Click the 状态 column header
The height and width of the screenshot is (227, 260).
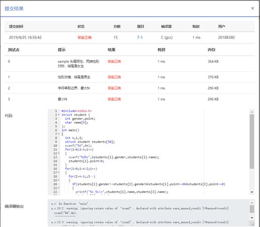click(81, 27)
